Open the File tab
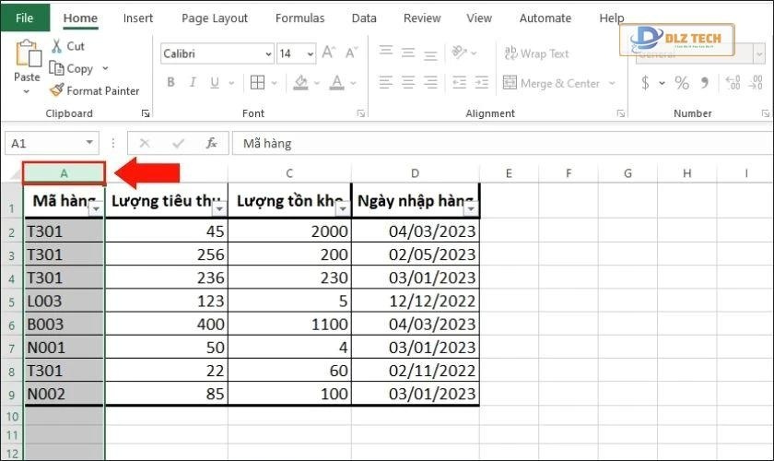 tap(25, 18)
